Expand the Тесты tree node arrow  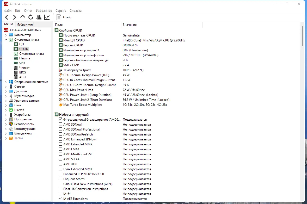point(6,138)
